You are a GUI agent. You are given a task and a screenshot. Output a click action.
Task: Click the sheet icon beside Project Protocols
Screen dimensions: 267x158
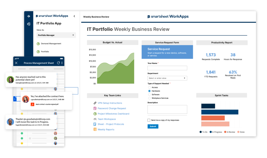[95, 124]
